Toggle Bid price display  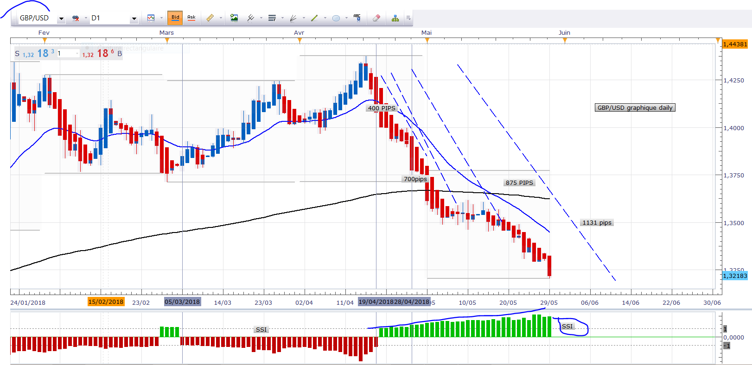tap(175, 18)
